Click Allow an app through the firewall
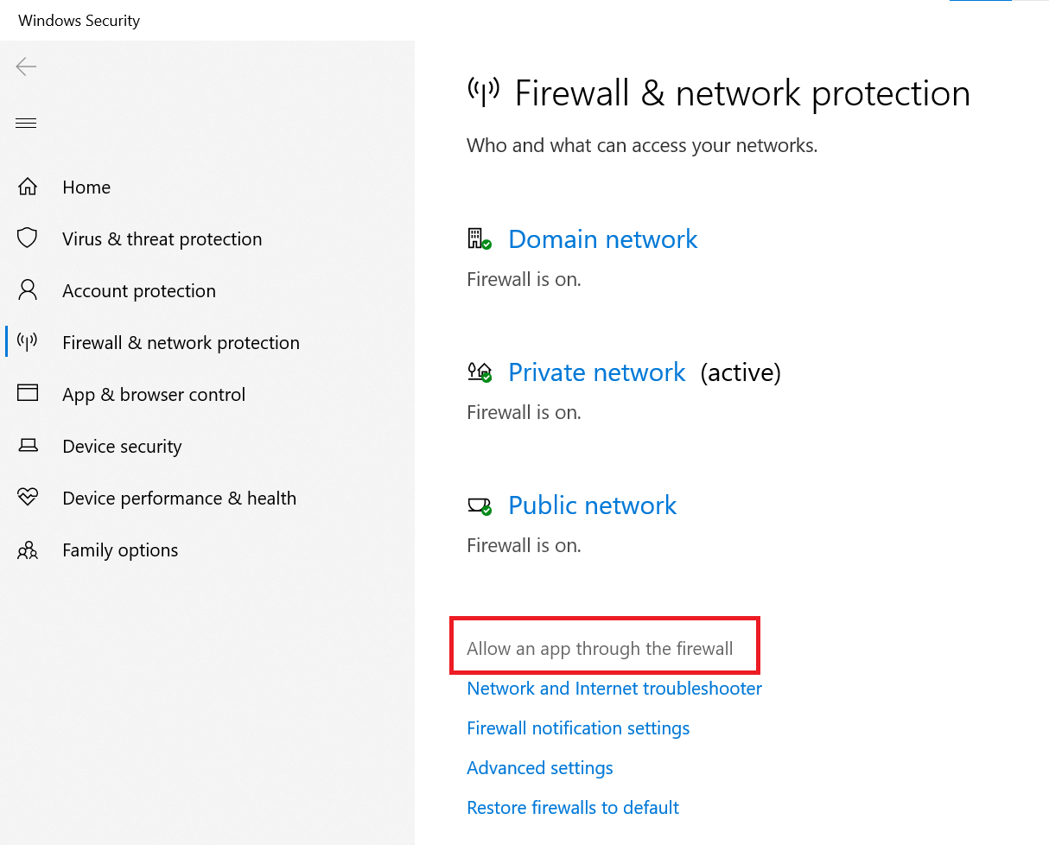 [x=600, y=649]
